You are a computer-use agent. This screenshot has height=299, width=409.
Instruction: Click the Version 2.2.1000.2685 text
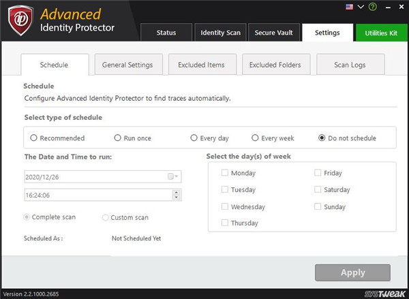point(31,294)
